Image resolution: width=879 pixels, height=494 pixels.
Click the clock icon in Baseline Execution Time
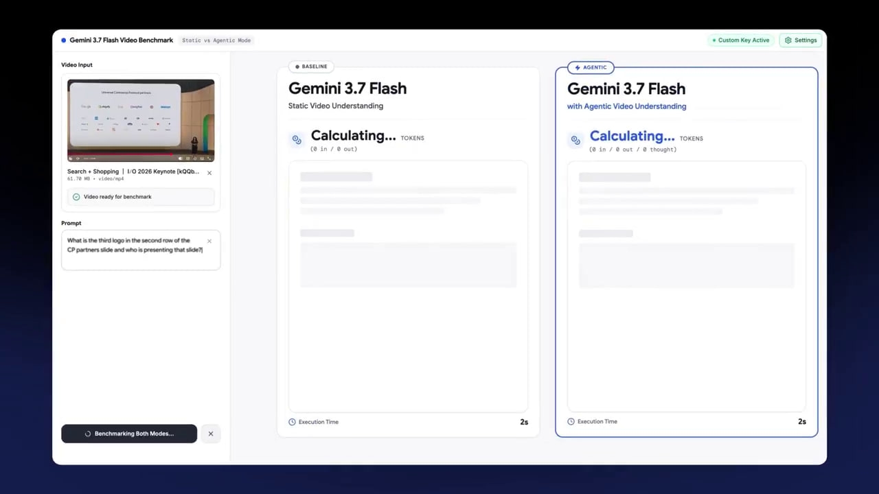(x=293, y=422)
